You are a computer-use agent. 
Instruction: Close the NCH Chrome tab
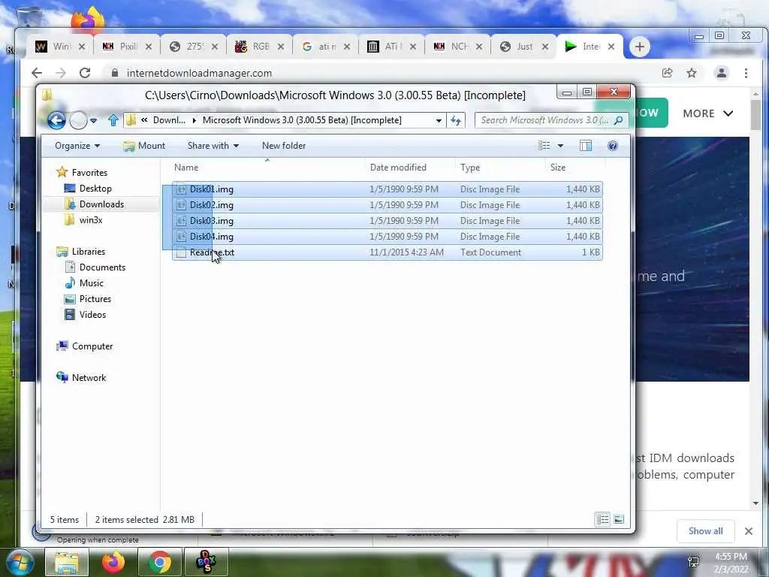[479, 47]
